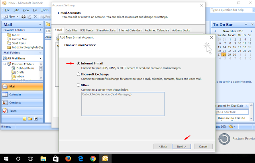Click the Type a question for help box
The image size is (255, 163).
[x=231, y=10]
